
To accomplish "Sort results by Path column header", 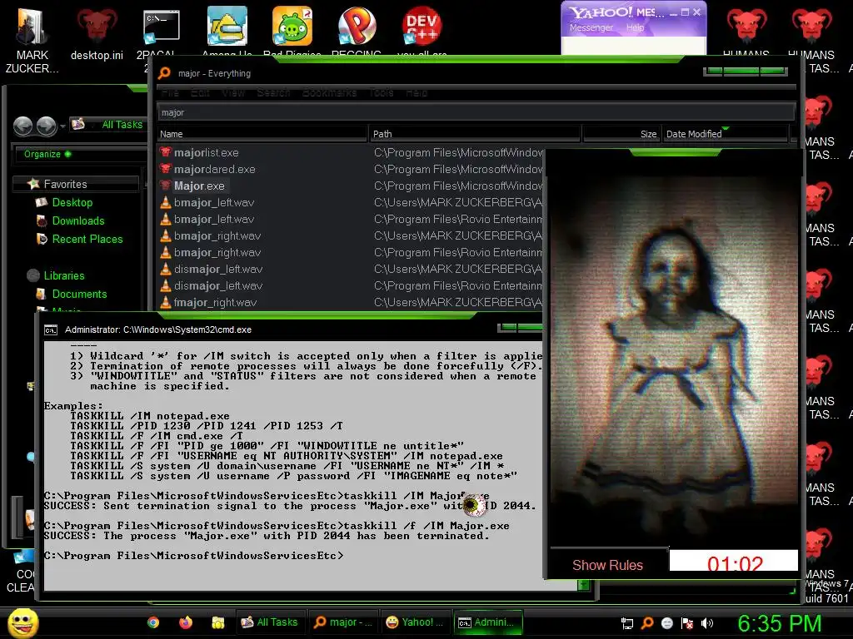I will (475, 134).
